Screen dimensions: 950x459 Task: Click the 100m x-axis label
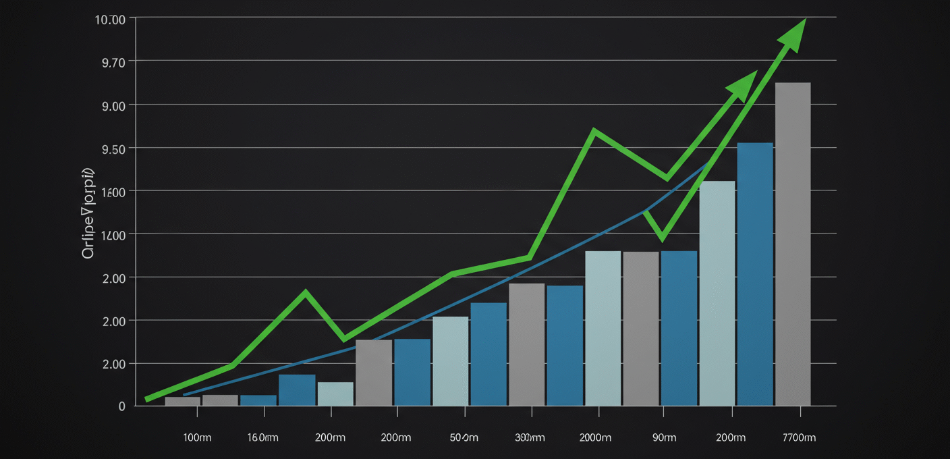pos(197,437)
